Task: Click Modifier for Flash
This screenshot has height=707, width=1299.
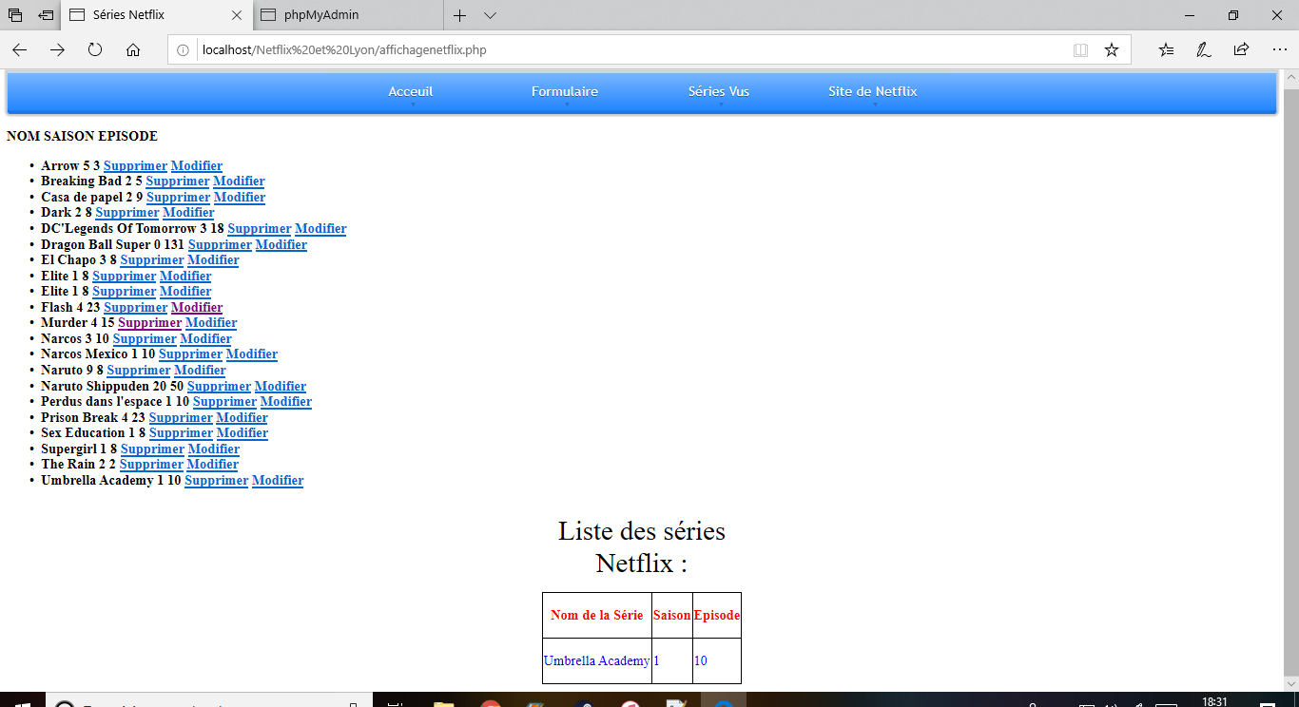Action: tap(197, 307)
